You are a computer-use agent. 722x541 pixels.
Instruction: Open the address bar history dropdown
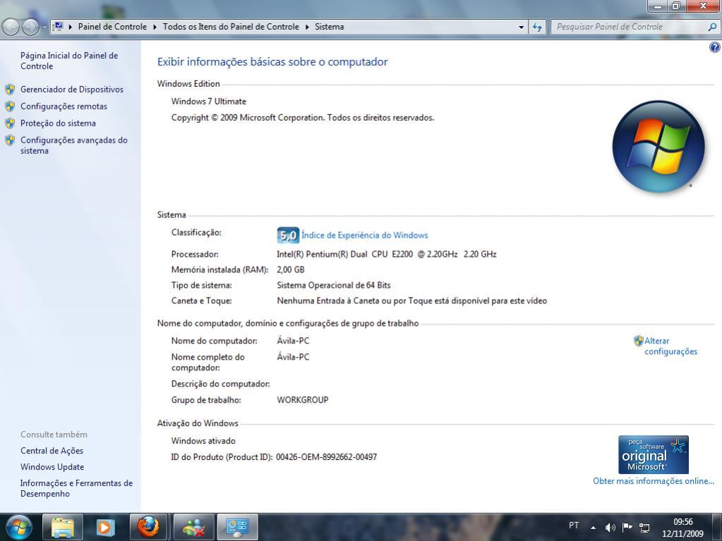tap(522, 27)
